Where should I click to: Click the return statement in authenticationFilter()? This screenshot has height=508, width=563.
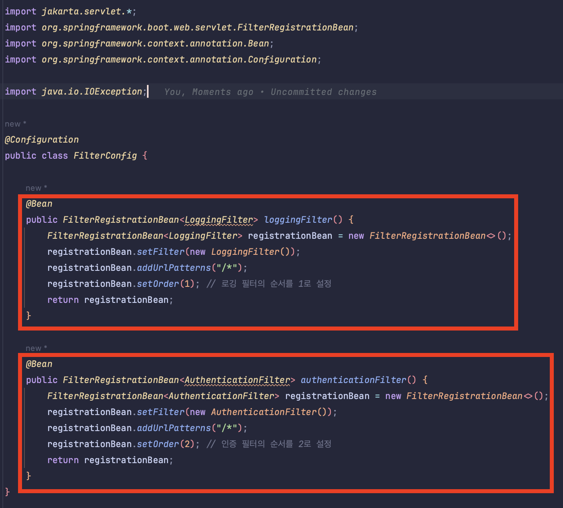click(110, 460)
